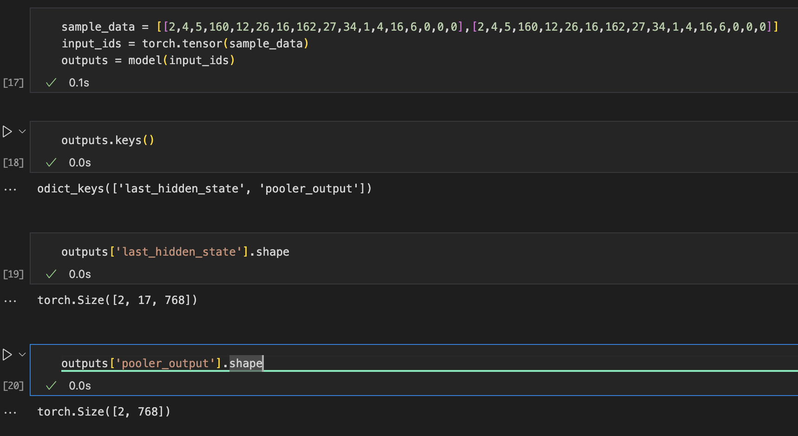Click the execution count [17]
This screenshot has width=798, height=436.
13,82
